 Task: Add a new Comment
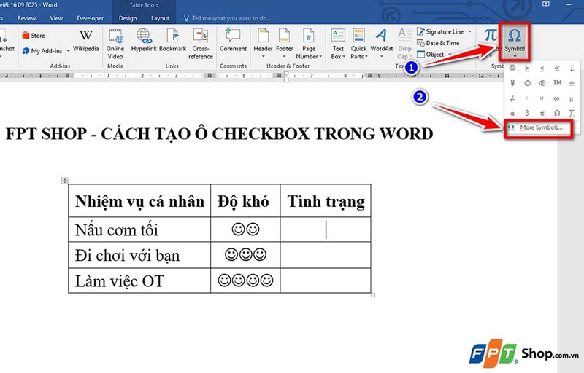233,41
